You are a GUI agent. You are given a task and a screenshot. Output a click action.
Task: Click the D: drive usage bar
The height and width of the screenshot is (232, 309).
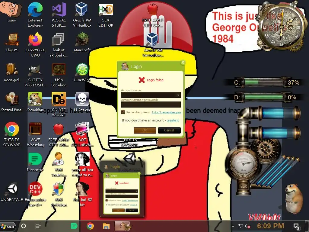pyautogui.click(x=264, y=97)
